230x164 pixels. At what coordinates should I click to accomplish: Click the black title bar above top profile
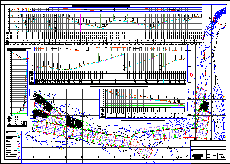click(100, 6)
